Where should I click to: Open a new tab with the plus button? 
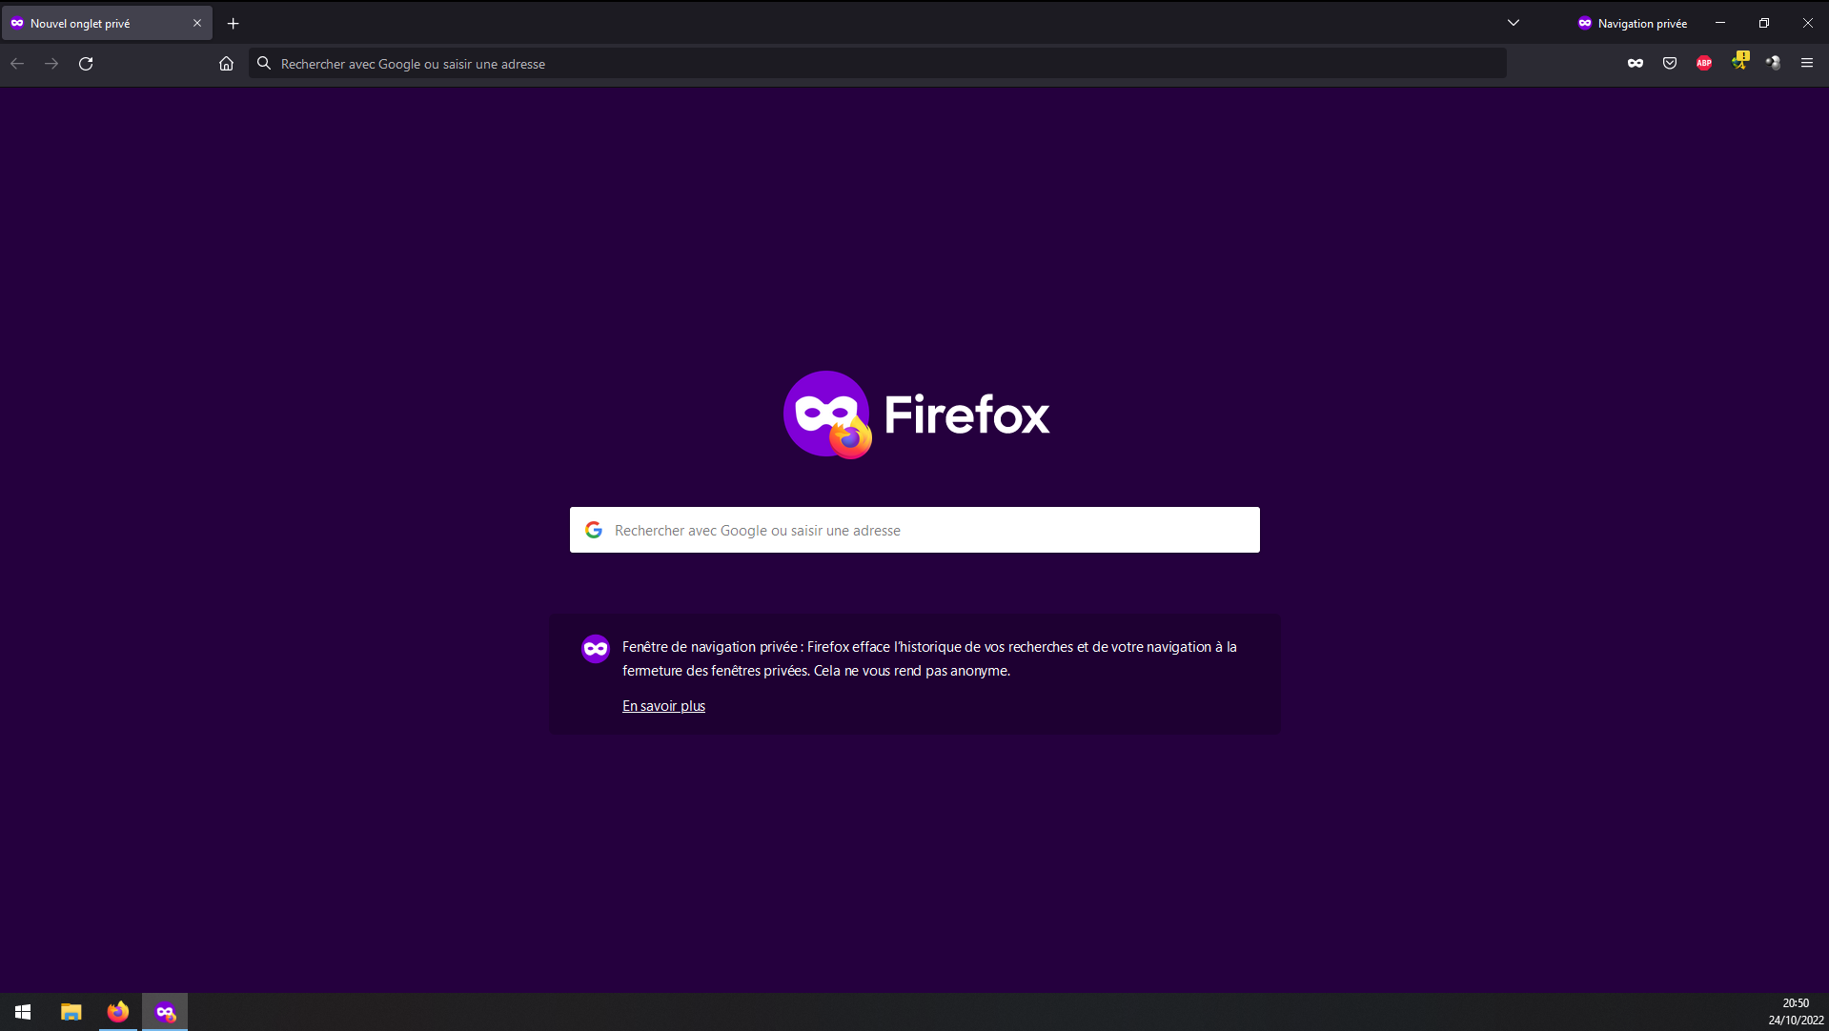(234, 24)
